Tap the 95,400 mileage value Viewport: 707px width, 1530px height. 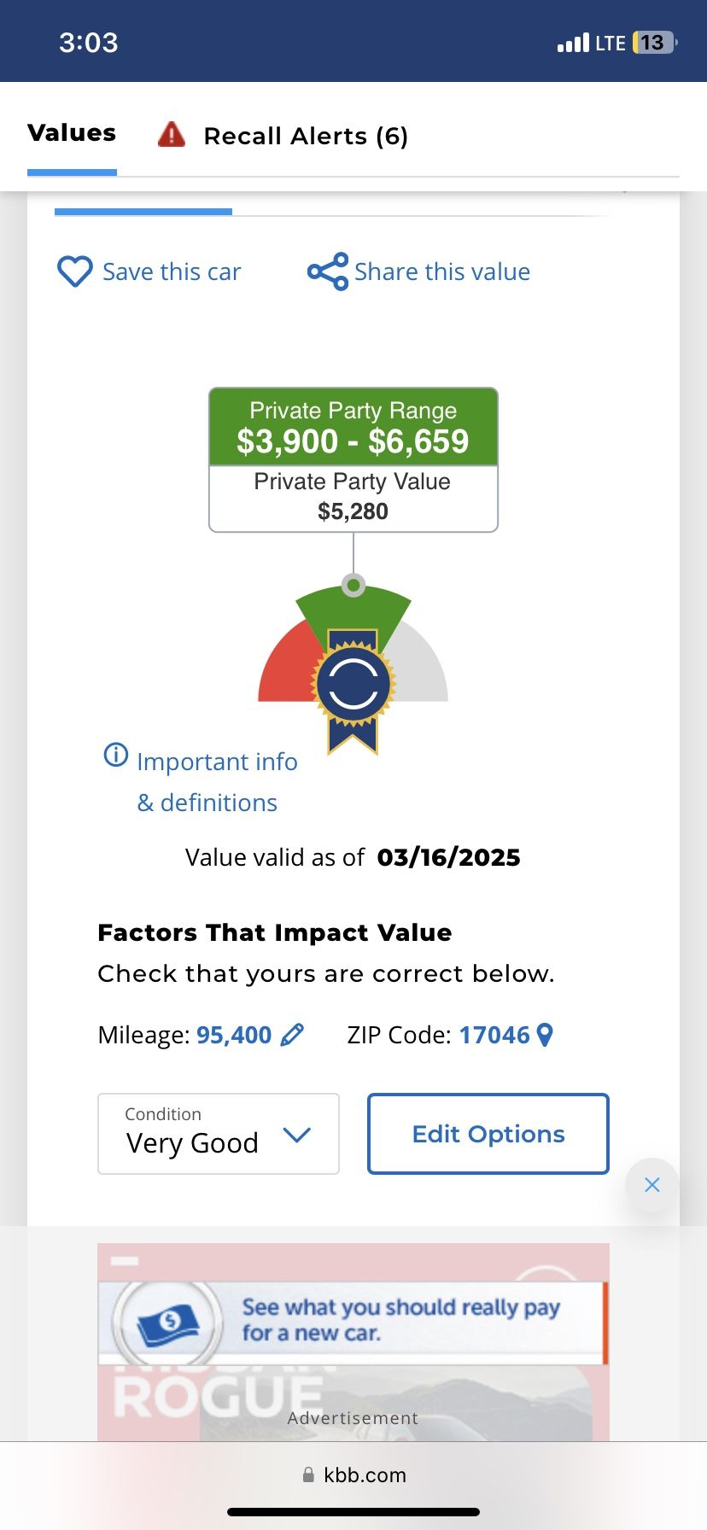(234, 1035)
